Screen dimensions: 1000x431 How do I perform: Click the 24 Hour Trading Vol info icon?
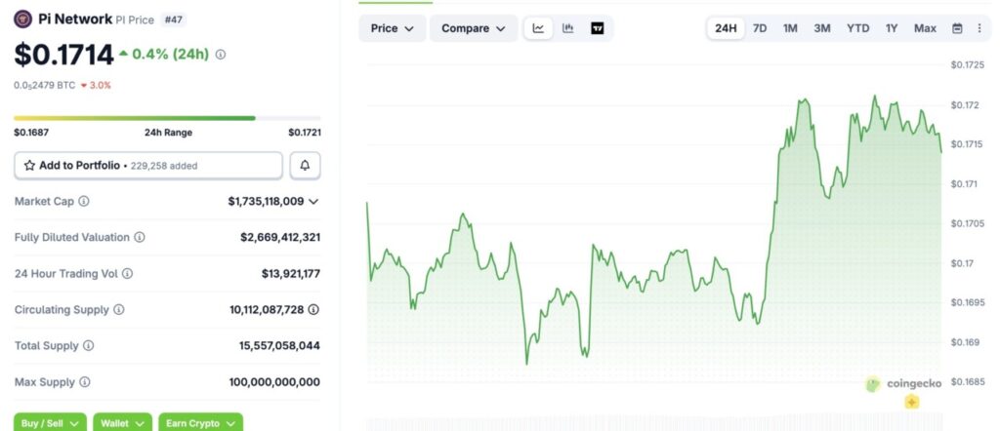pos(127,274)
